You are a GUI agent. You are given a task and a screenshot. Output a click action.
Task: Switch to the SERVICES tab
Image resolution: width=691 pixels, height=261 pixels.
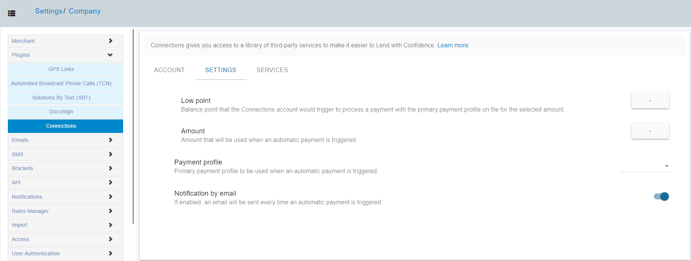coord(272,70)
